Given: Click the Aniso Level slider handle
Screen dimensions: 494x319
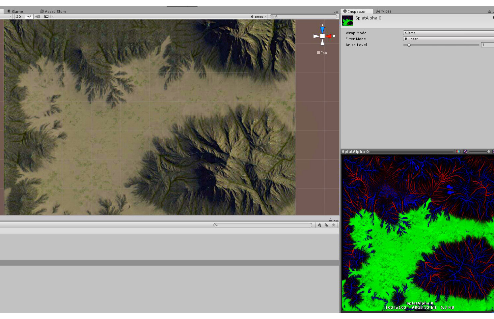Looking at the screenshot, I should 409,45.
